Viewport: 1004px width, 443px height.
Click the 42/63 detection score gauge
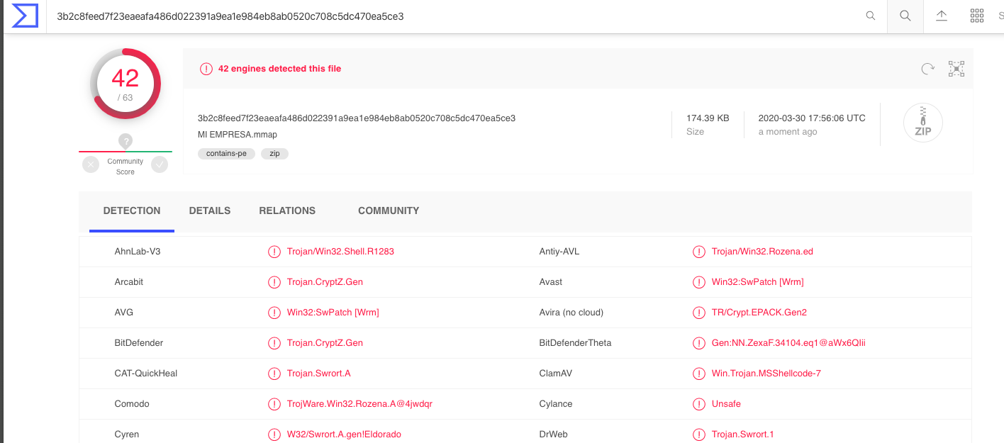tap(125, 84)
